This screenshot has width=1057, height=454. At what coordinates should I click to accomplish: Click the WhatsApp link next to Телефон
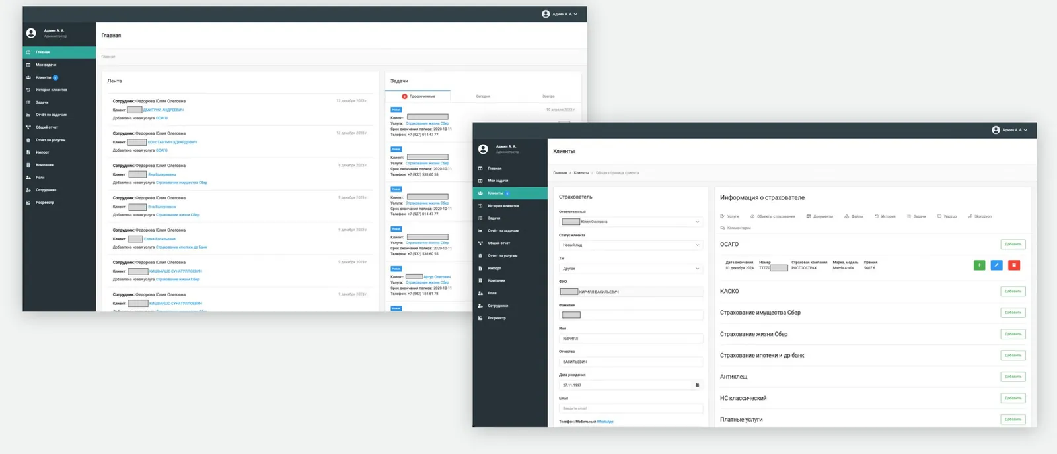605,422
